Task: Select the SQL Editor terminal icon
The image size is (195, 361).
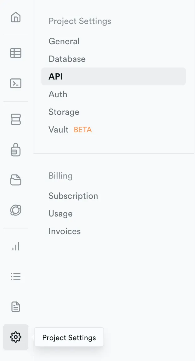Action: coord(15,84)
